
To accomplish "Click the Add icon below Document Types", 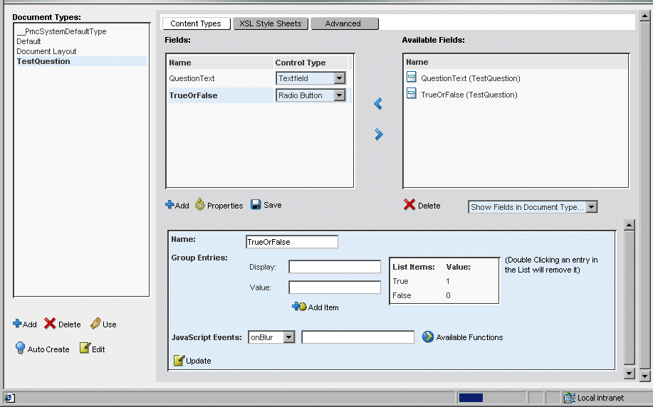I will point(17,324).
